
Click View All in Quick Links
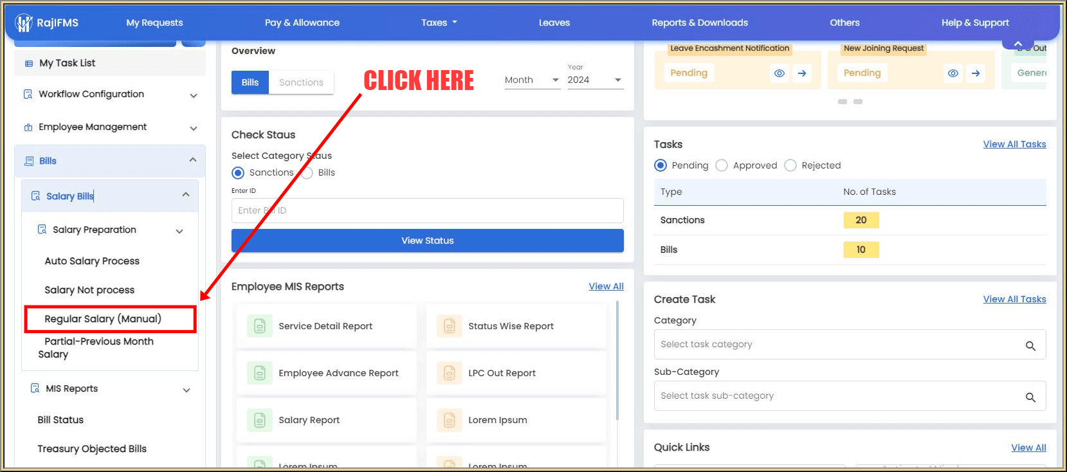1028,448
